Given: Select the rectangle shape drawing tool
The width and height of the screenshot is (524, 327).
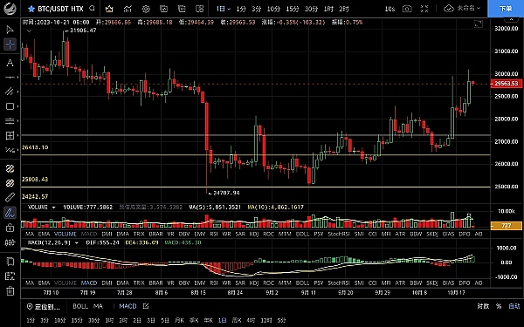Looking at the screenshot, I should click(x=10, y=106).
